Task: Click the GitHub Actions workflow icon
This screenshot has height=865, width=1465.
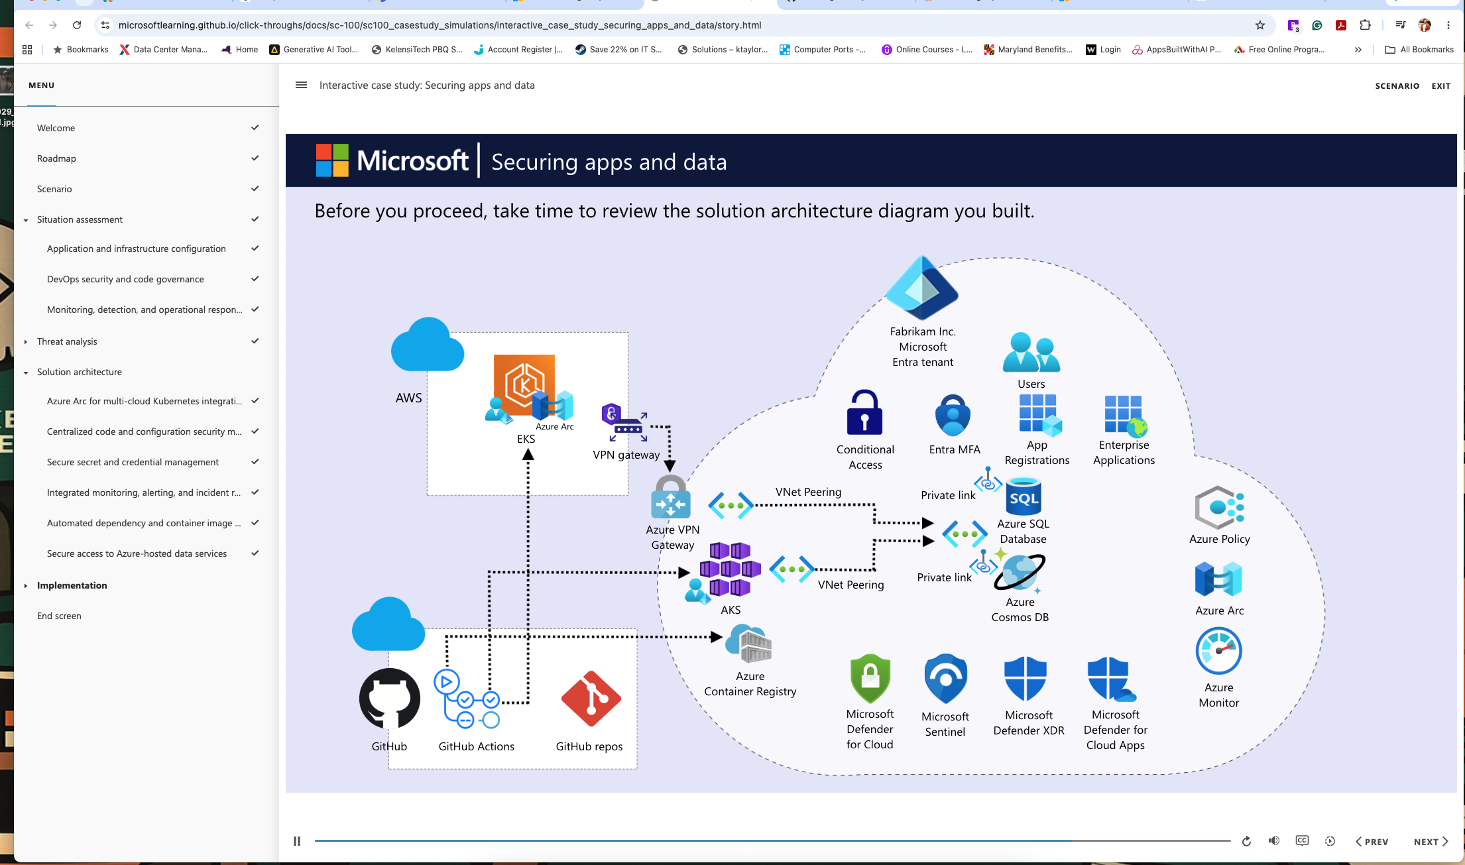Action: [467, 699]
